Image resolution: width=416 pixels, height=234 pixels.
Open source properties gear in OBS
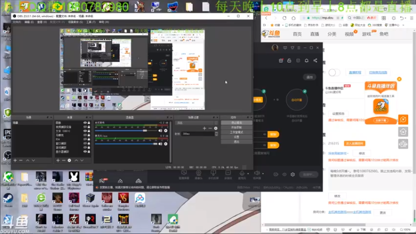(69, 161)
